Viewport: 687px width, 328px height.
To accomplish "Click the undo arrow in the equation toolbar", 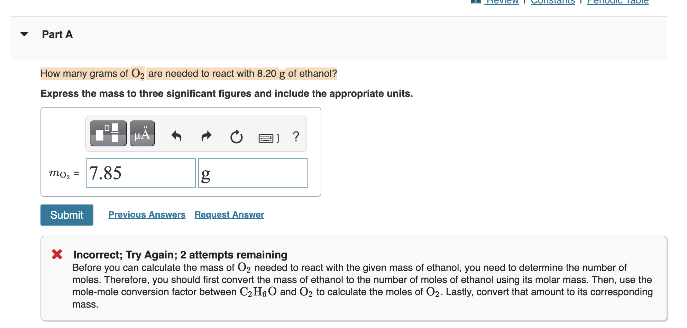I will pyautogui.click(x=176, y=136).
